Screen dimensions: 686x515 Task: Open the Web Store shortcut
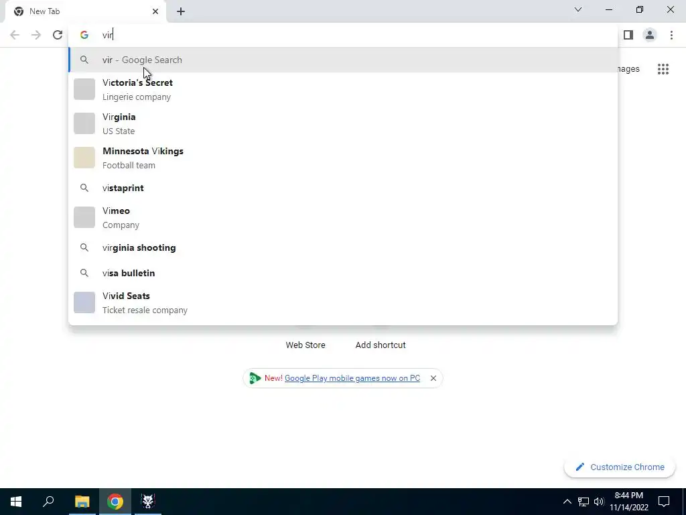pyautogui.click(x=305, y=345)
